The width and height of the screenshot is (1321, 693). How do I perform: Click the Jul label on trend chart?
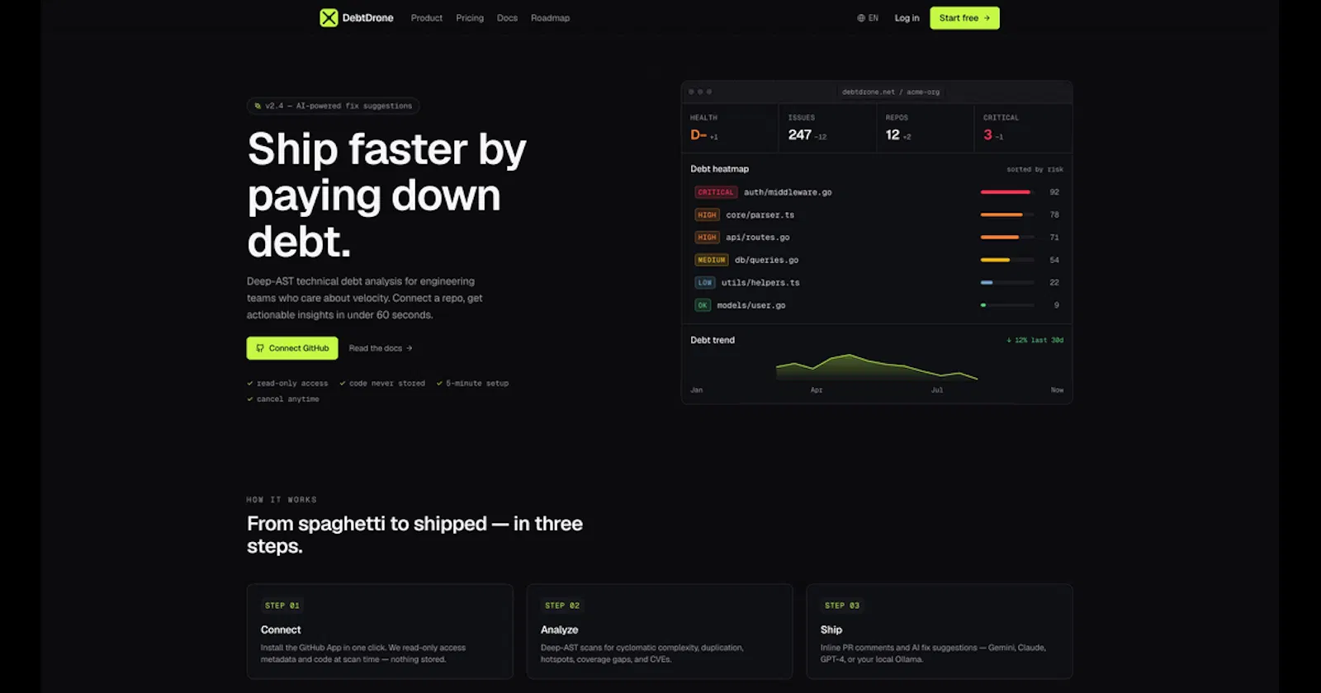click(x=937, y=390)
